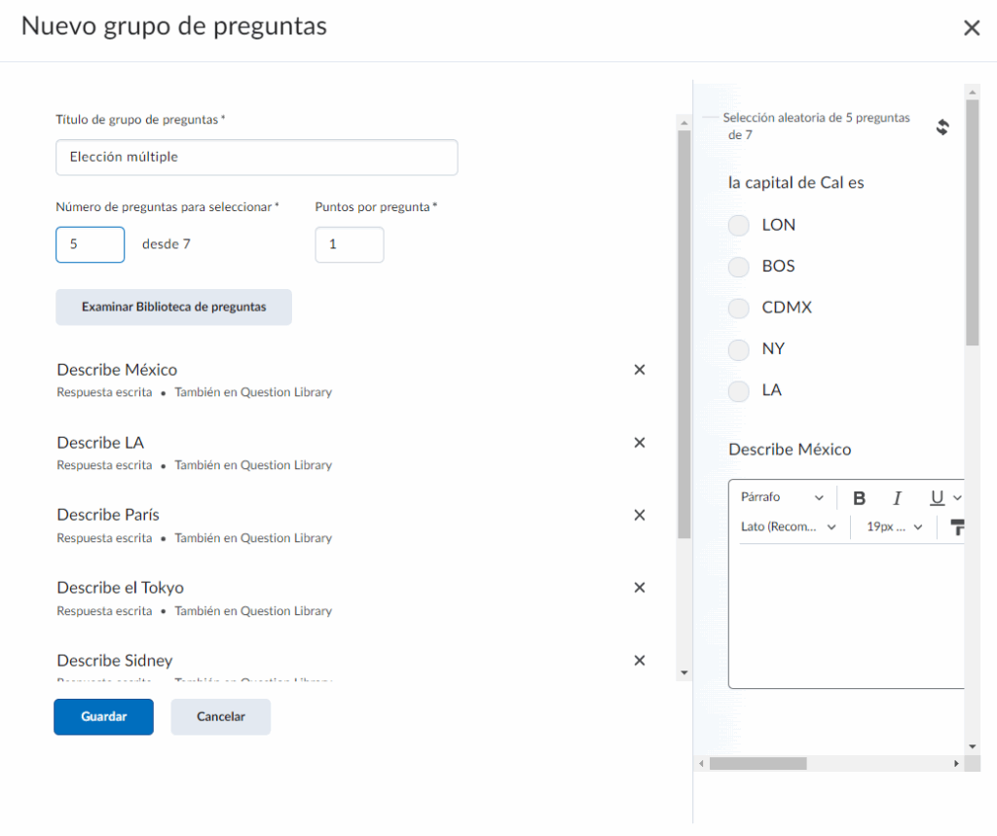The height and width of the screenshot is (836, 997).
Task: Close the Nuevo grupo de preguntas dialog
Action: 971,28
